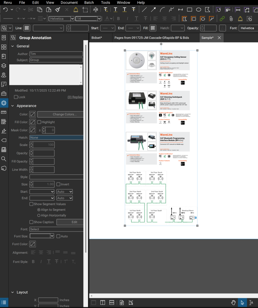Enable the Lock checkbox
Screen dimensions: 258x308
[16, 97]
